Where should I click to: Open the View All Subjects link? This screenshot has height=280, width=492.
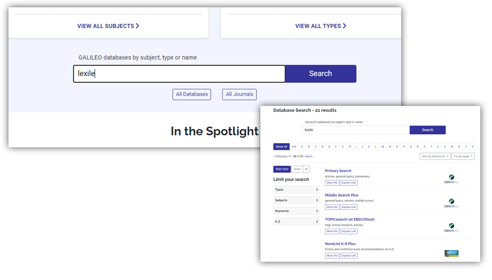[x=108, y=26]
